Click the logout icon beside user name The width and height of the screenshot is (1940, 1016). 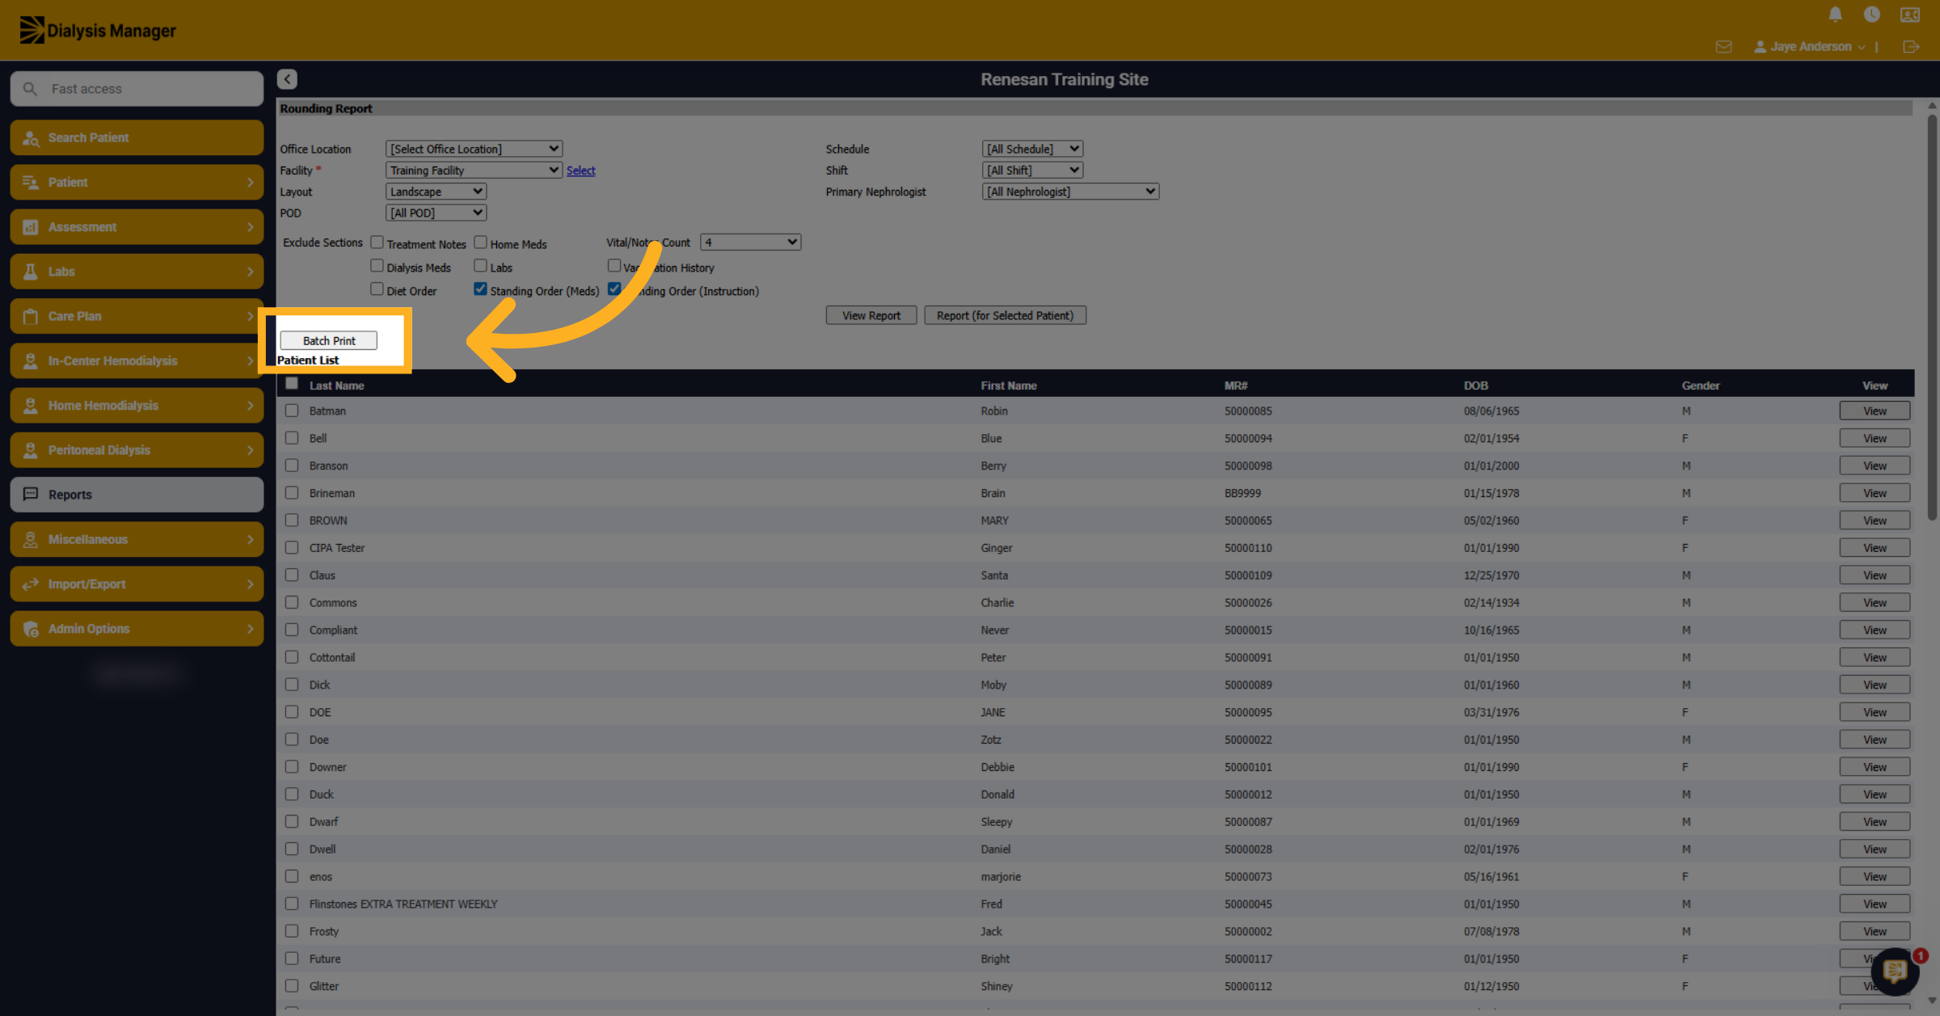point(1911,47)
